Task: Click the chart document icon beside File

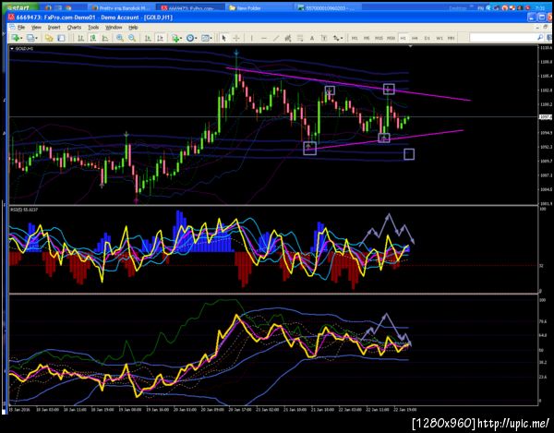Action: [12, 27]
